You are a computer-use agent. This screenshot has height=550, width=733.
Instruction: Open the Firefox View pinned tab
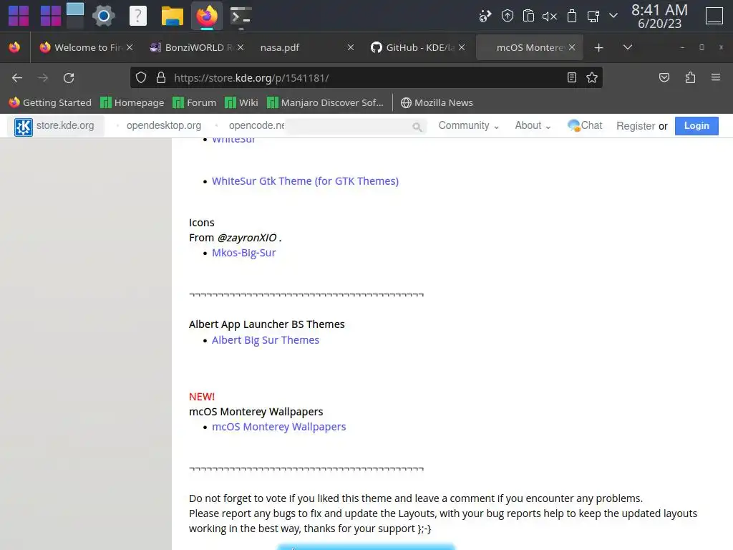(x=14, y=47)
